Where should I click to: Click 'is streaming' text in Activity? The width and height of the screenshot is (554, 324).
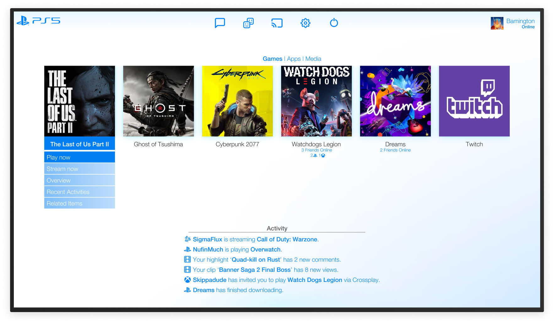[239, 239]
